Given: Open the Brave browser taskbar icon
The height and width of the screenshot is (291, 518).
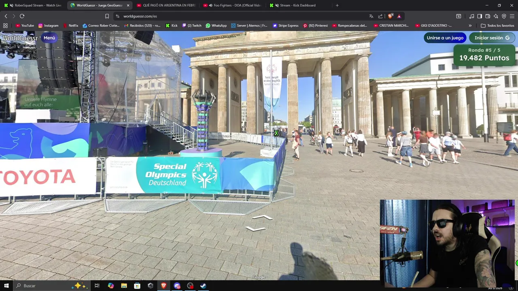Looking at the screenshot, I should point(163,286).
